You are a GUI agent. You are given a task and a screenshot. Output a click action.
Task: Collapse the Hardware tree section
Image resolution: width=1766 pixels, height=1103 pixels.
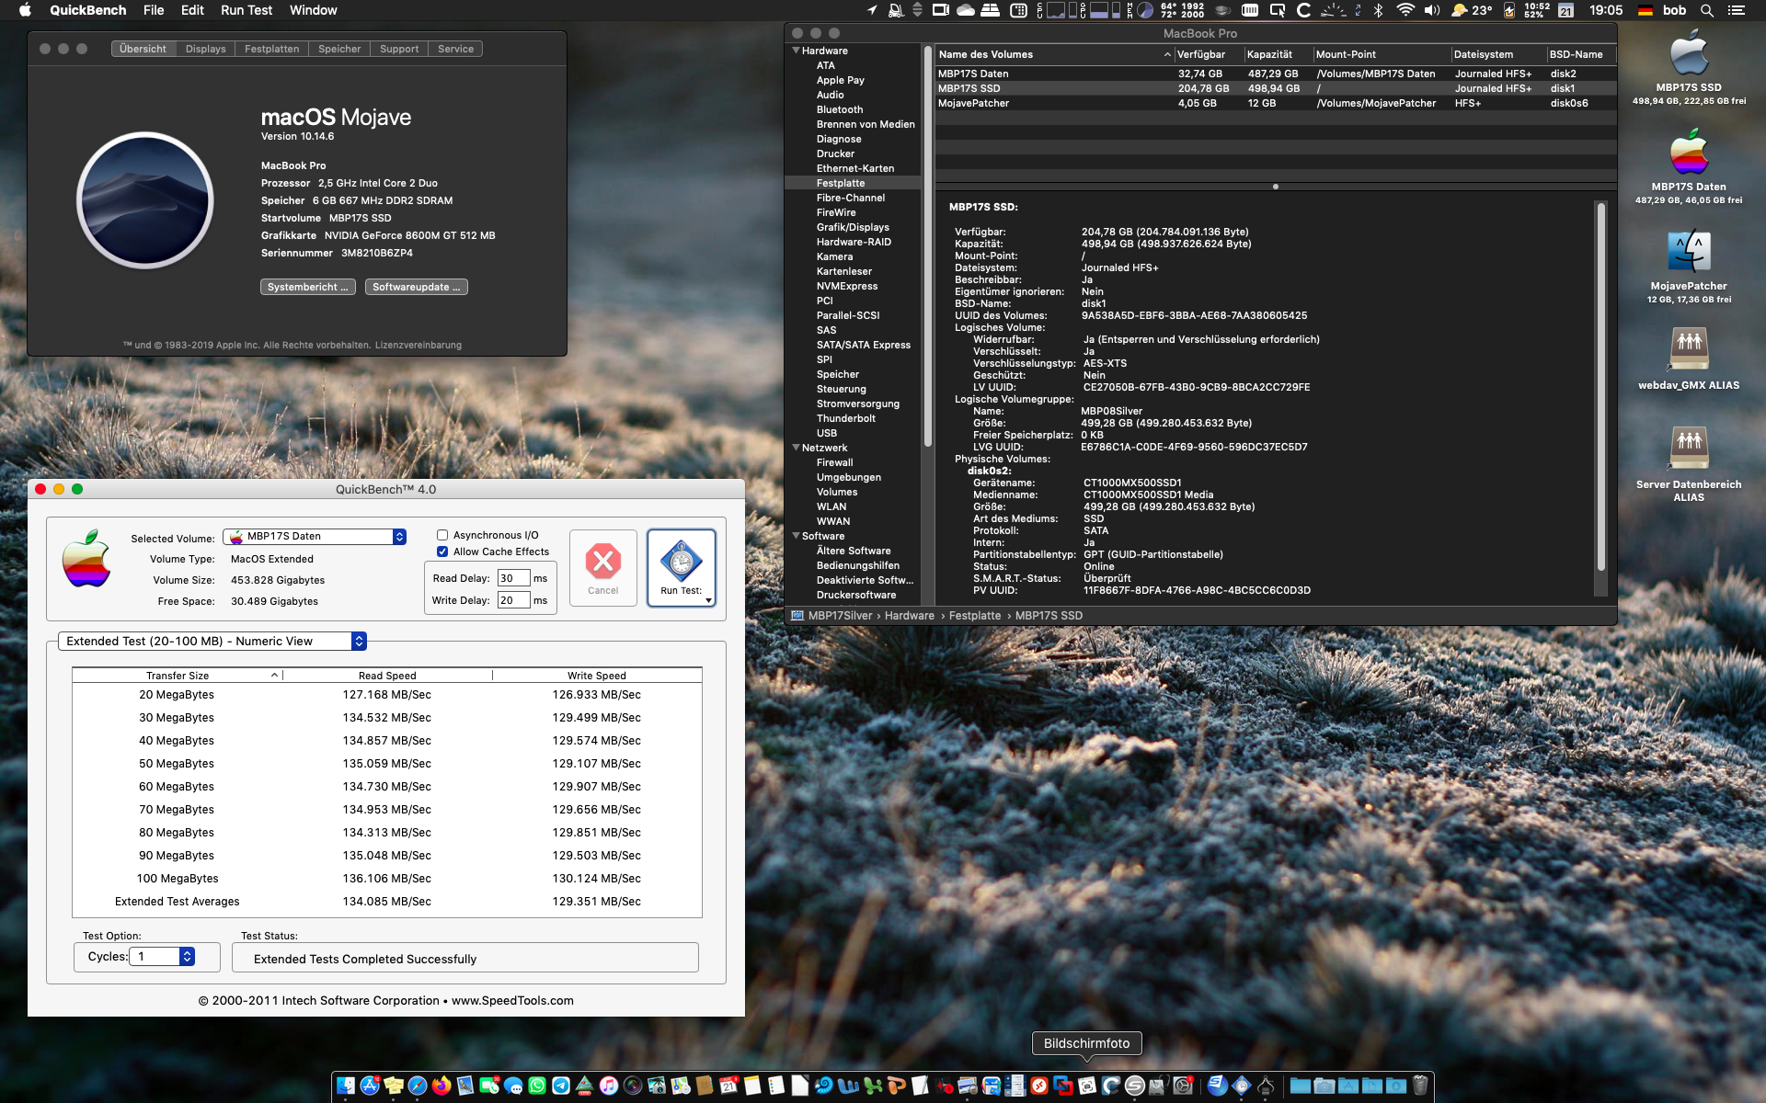click(x=796, y=51)
